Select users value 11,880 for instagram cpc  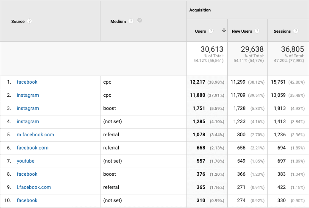pos(198,95)
